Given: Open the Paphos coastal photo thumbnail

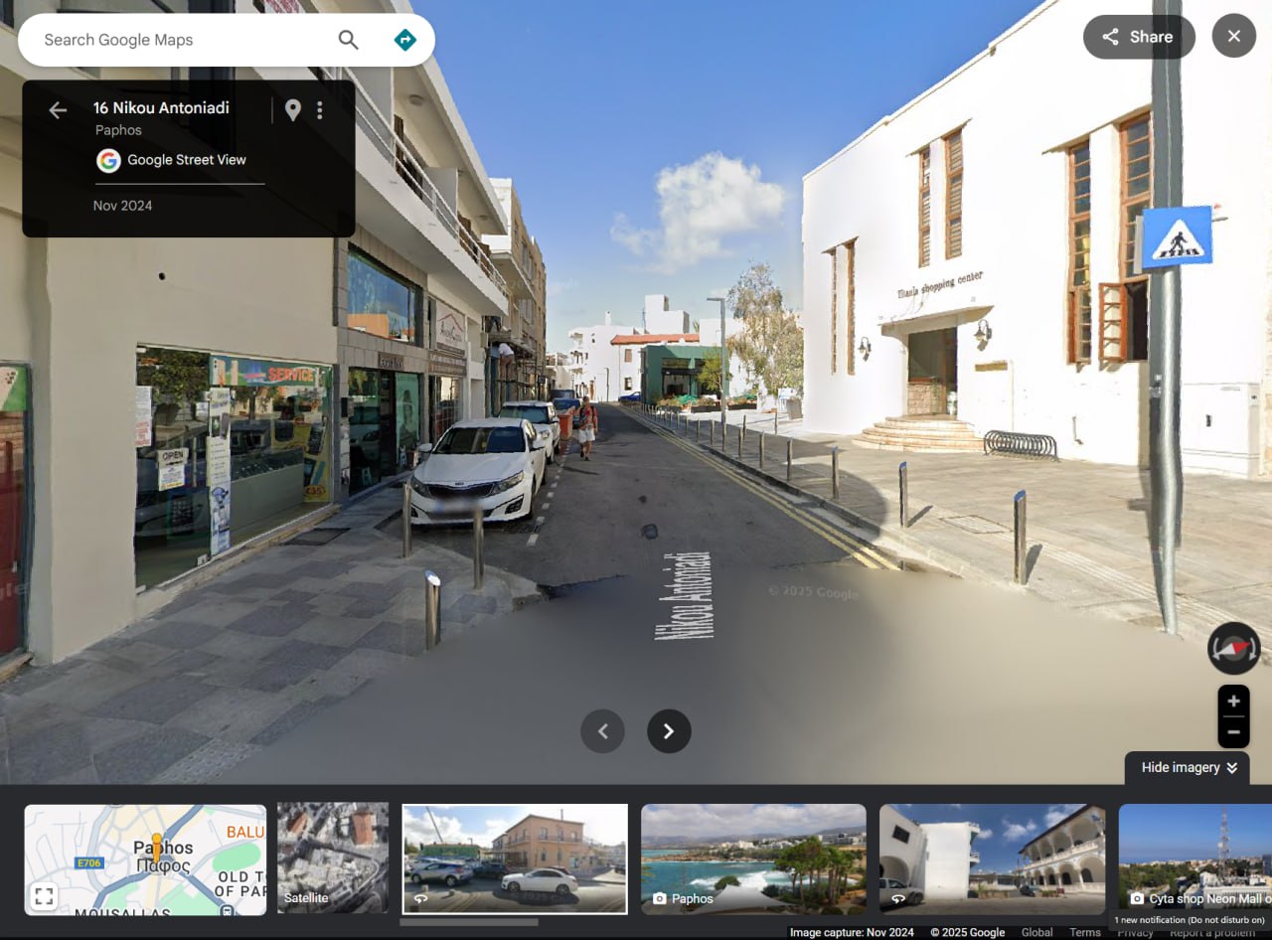Looking at the screenshot, I should [x=753, y=859].
